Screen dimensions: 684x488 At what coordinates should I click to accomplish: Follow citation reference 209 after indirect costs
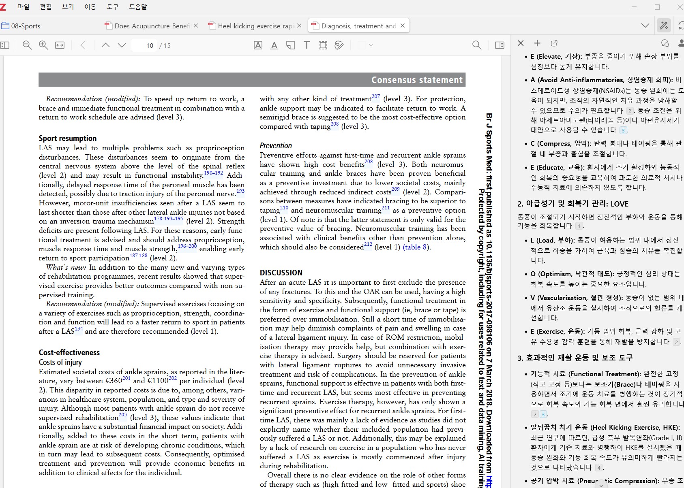pyautogui.click(x=395, y=190)
